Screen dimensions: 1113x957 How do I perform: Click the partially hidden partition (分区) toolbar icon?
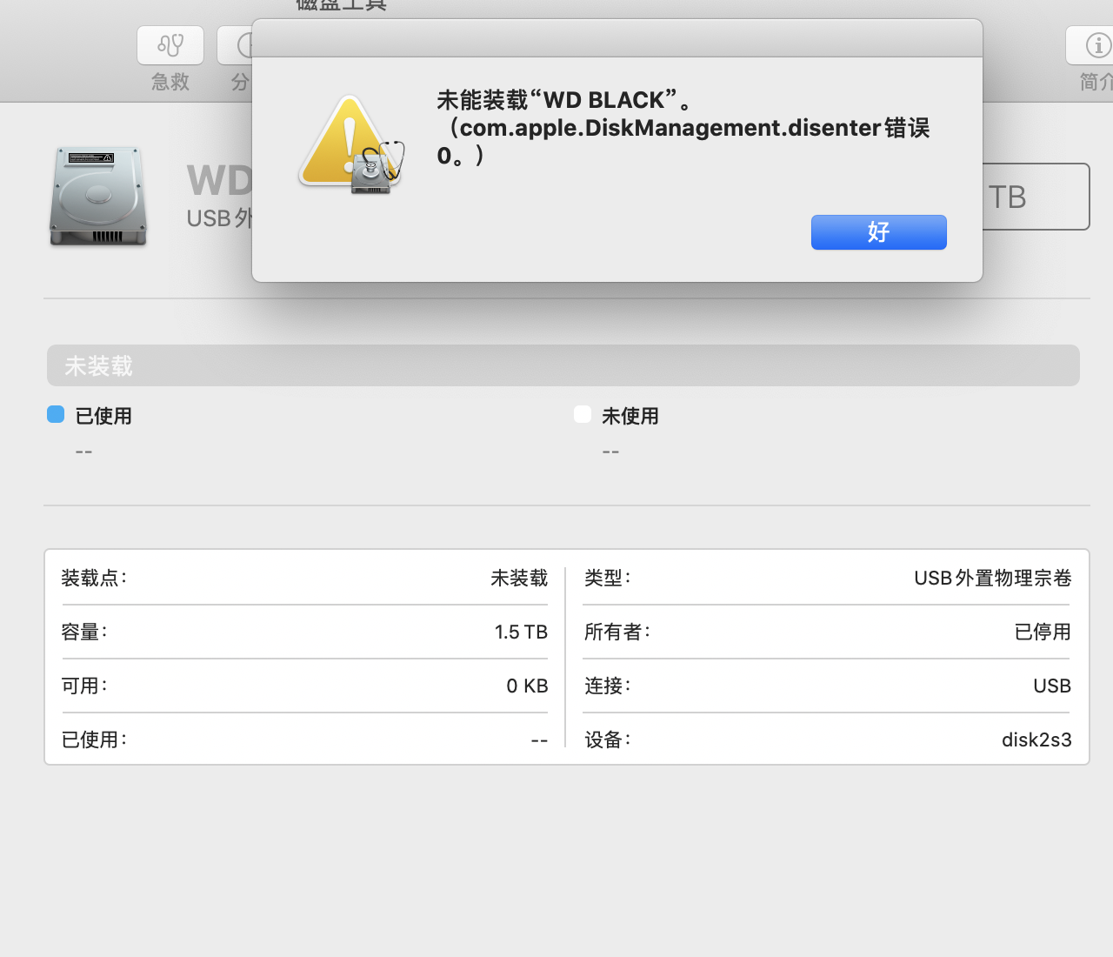235,45
